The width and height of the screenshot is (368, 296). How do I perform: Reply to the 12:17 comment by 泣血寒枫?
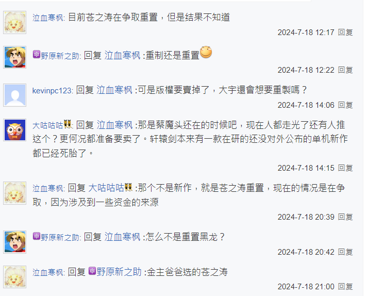coord(345,32)
